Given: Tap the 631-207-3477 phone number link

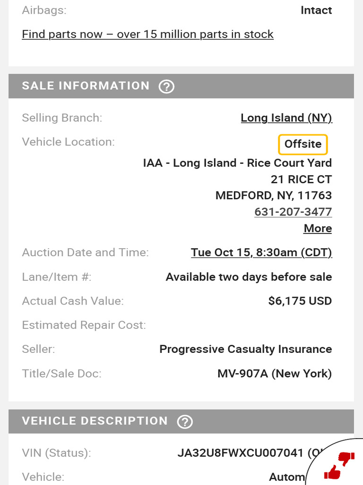Looking at the screenshot, I should pyautogui.click(x=293, y=212).
